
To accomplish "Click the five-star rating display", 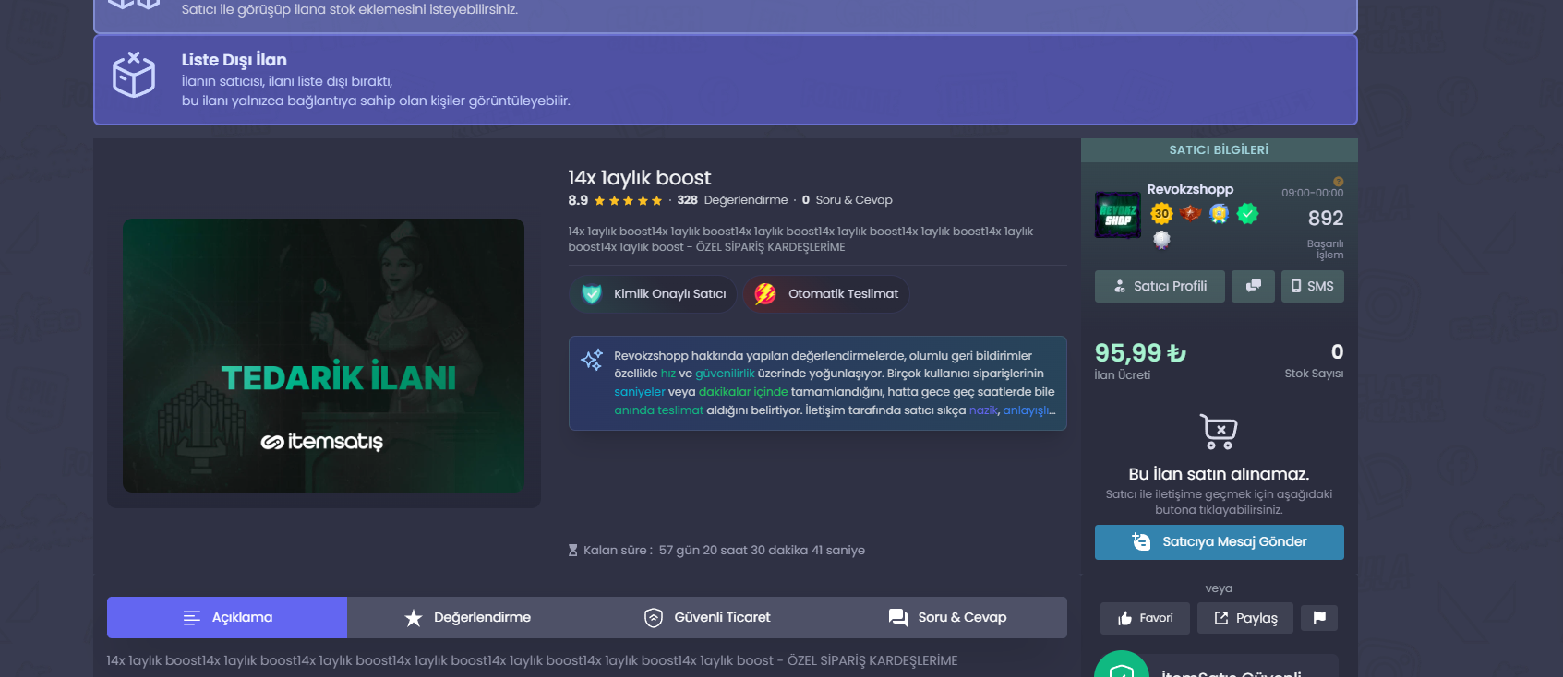I will tap(629, 201).
